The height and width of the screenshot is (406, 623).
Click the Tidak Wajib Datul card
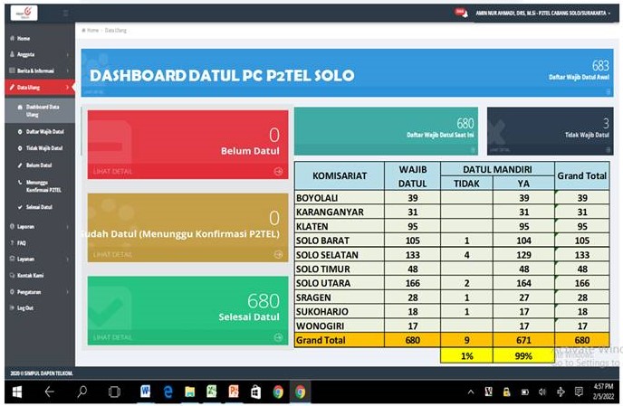tap(551, 131)
